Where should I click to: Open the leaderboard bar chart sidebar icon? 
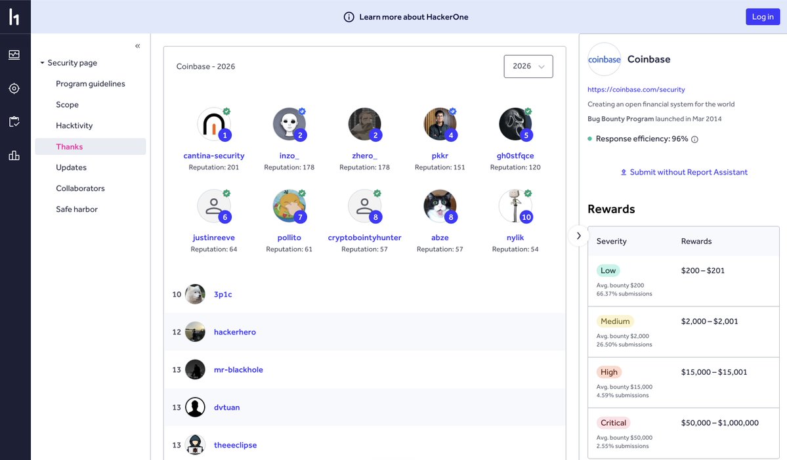[x=14, y=156]
